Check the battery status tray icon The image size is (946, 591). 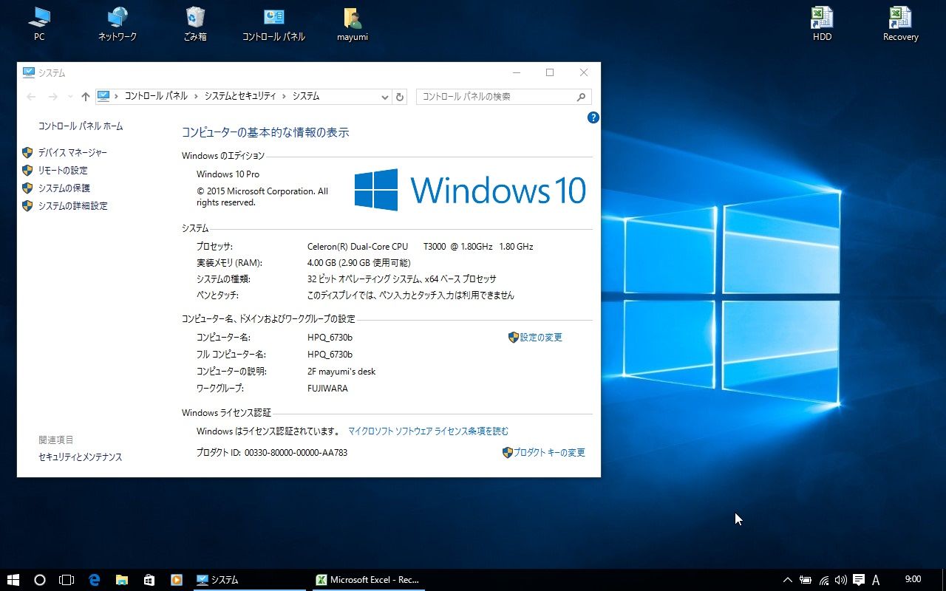[x=806, y=580]
